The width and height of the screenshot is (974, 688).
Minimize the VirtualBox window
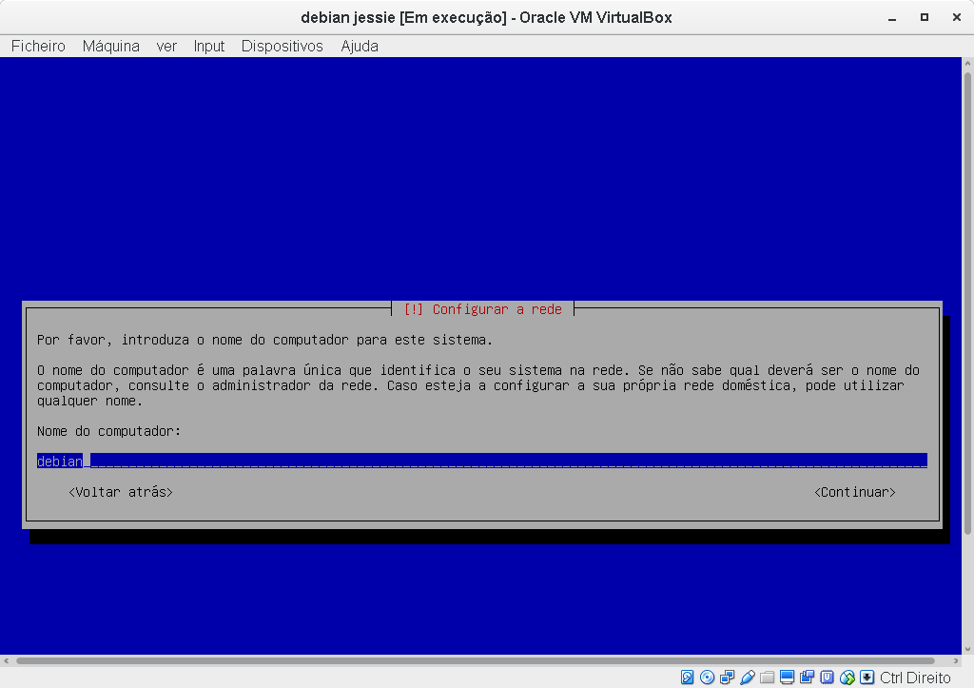pyautogui.click(x=892, y=18)
